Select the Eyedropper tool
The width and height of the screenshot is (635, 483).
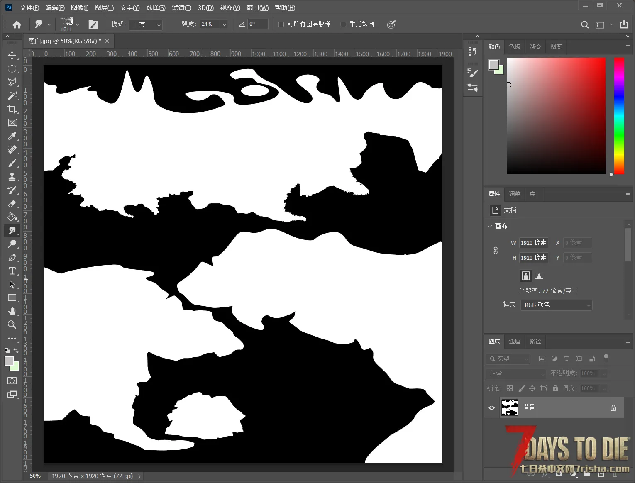pos(12,136)
